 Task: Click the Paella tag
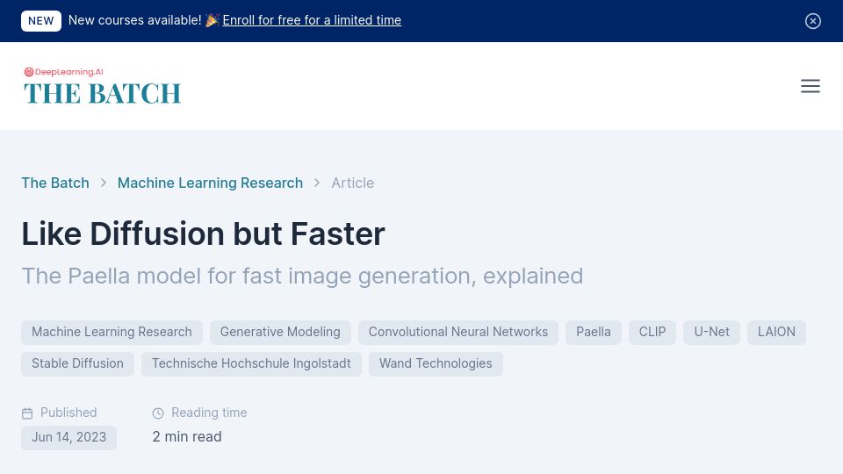[x=594, y=332]
